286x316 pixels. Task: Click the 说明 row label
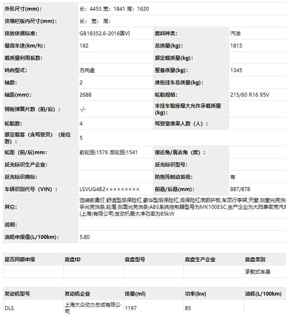[x=11, y=225]
